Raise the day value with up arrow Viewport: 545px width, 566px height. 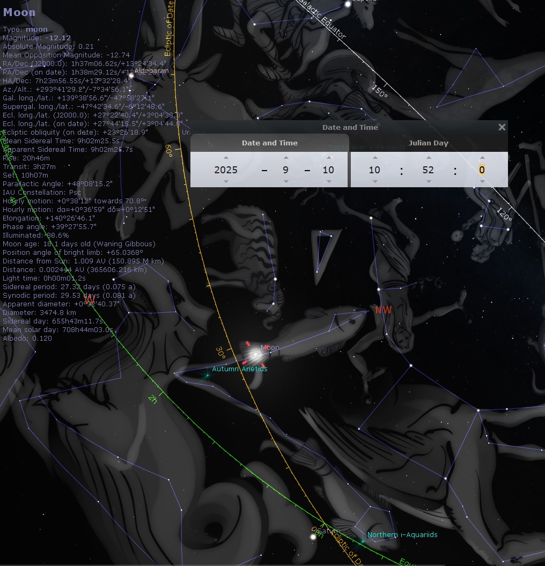click(x=329, y=158)
